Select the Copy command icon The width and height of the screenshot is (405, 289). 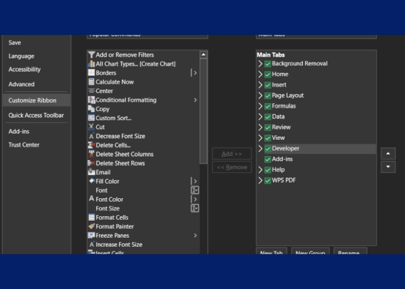(x=91, y=109)
